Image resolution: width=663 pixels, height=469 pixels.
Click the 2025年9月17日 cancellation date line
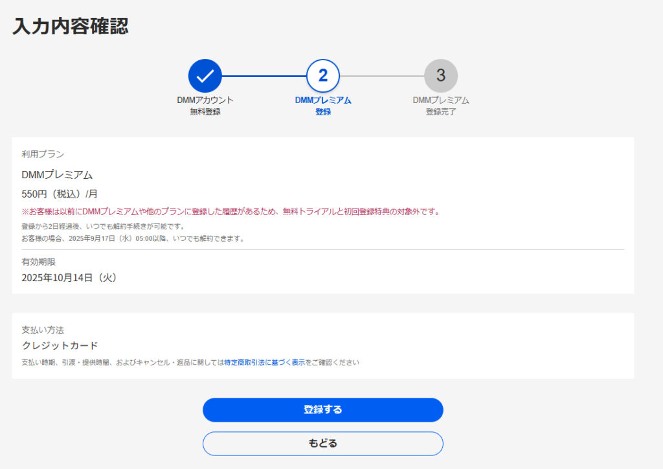click(x=133, y=238)
